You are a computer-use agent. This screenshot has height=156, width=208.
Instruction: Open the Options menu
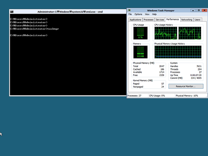[138, 14]
